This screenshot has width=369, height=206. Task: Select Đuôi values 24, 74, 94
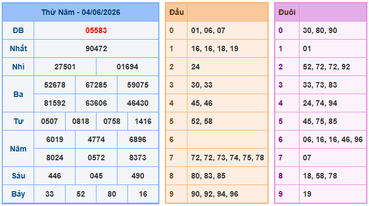point(320,103)
